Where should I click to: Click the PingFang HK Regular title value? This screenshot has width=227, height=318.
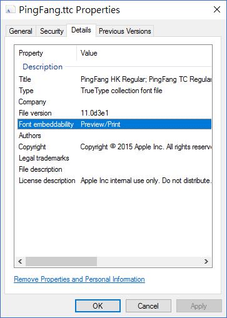146,79
